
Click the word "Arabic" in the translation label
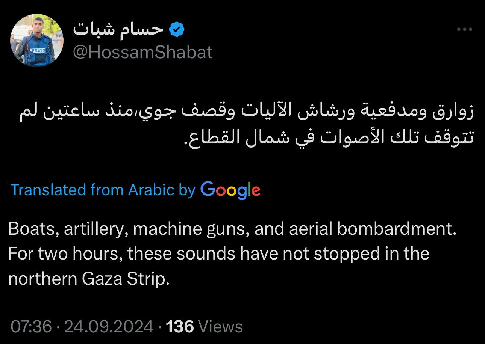(151, 190)
